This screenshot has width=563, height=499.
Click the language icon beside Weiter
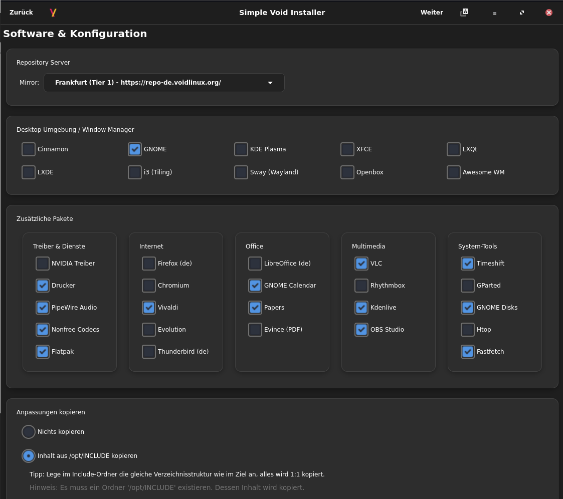[x=464, y=13]
